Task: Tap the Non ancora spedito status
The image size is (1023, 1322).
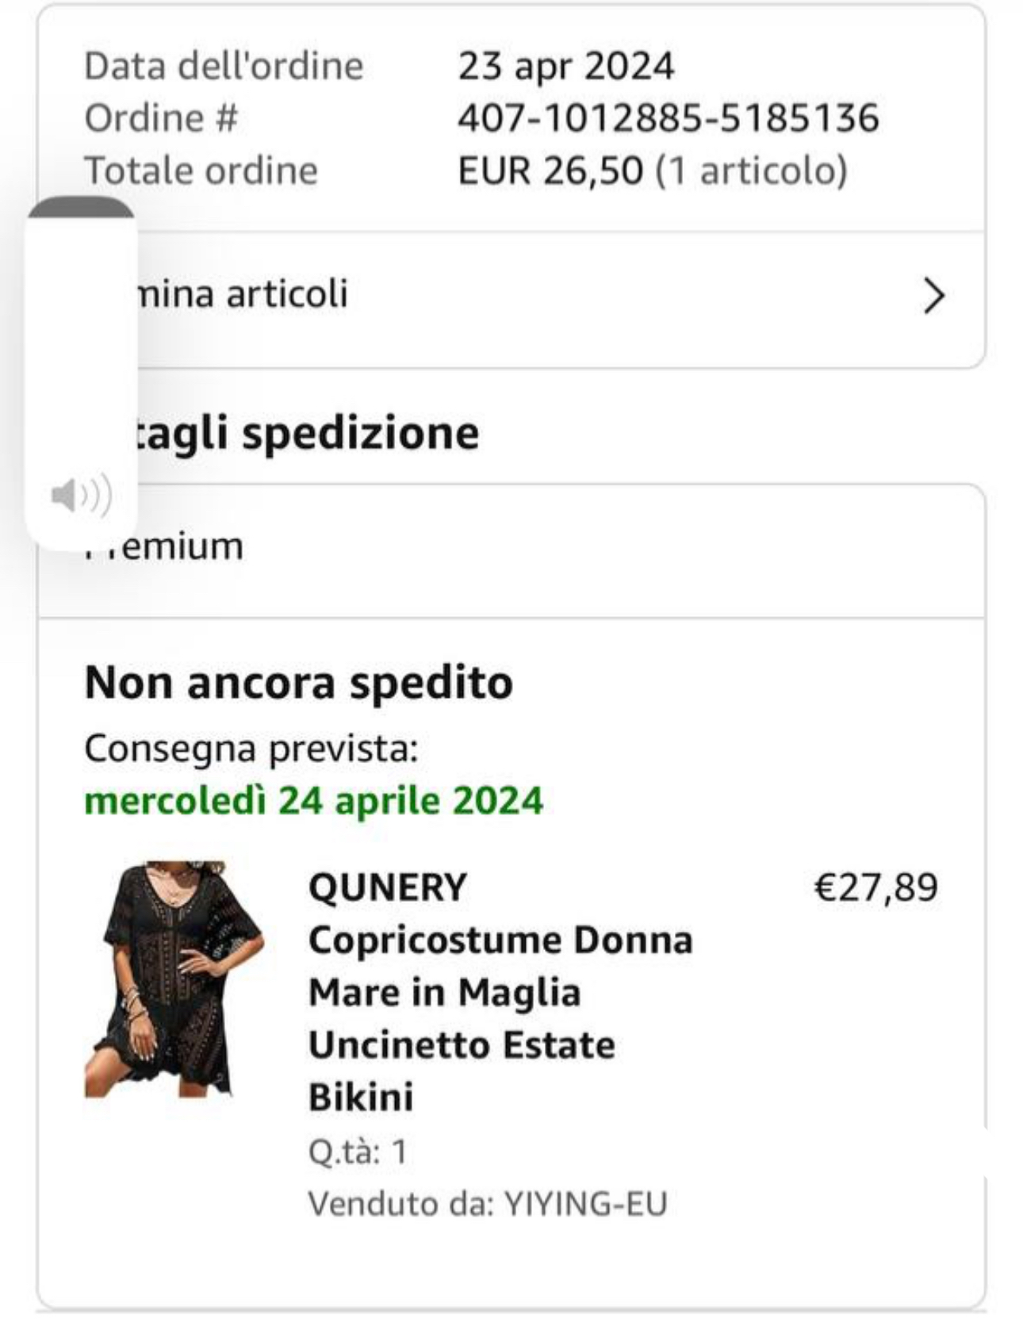Action: point(298,682)
